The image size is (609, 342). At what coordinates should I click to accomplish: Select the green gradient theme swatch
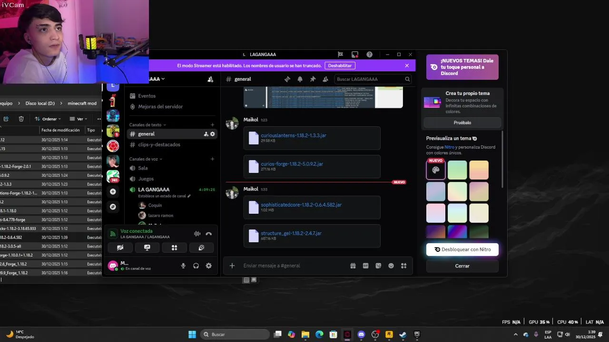point(457,170)
